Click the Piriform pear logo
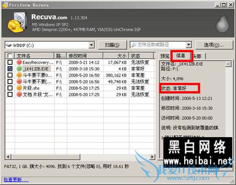Image resolution: width=236 pixels, height=185 pixels. pos(222,23)
